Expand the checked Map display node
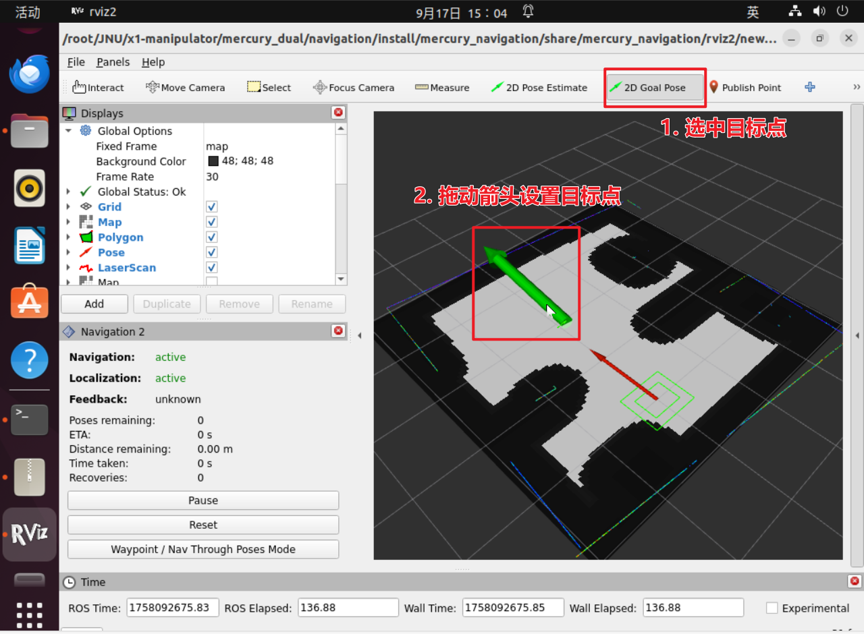 (x=68, y=222)
